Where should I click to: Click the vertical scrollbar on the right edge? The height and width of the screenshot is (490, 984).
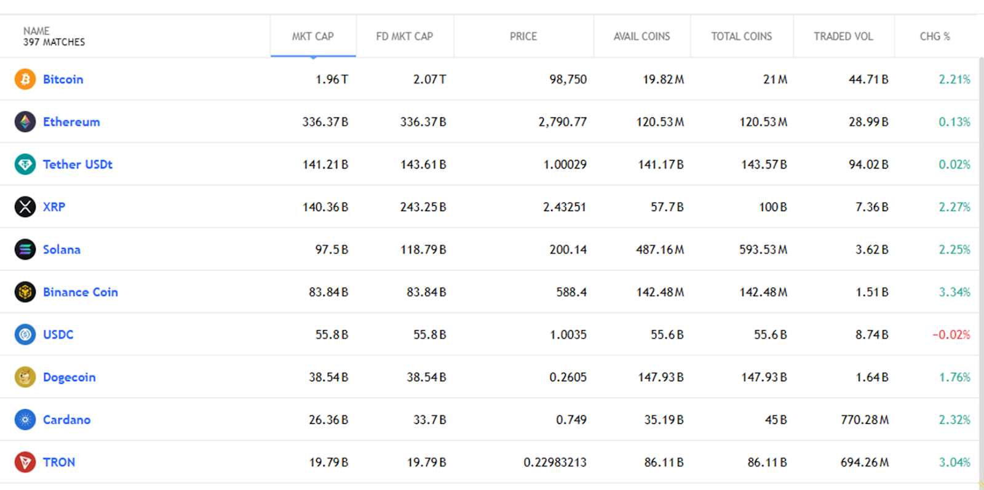(981, 271)
